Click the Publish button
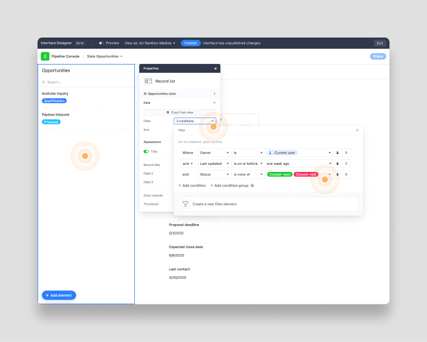This screenshot has width=427, height=342. point(191,43)
